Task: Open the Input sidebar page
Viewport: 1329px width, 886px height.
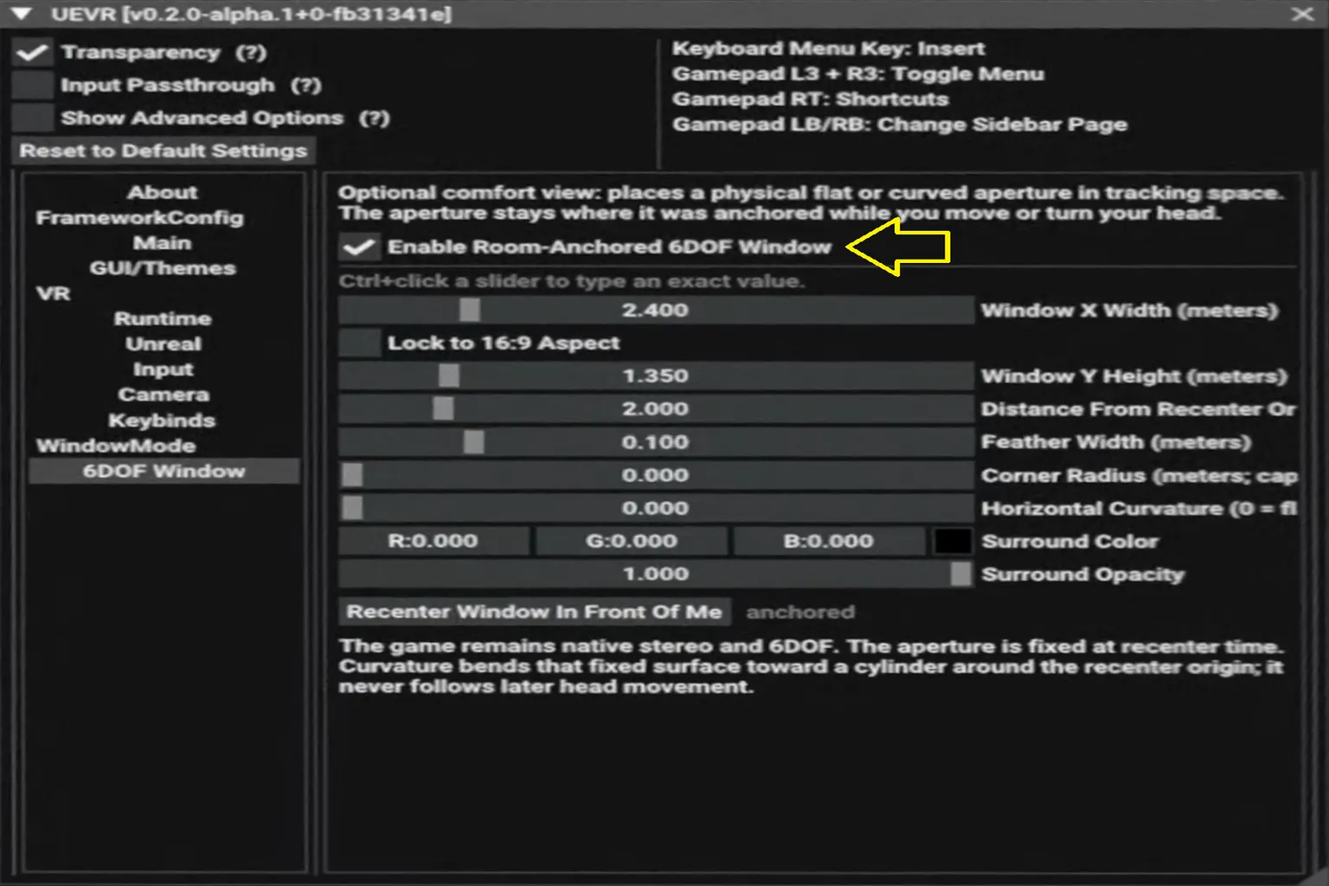Action: click(163, 369)
